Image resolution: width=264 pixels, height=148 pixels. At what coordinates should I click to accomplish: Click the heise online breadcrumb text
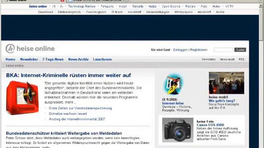[x=15, y=66]
